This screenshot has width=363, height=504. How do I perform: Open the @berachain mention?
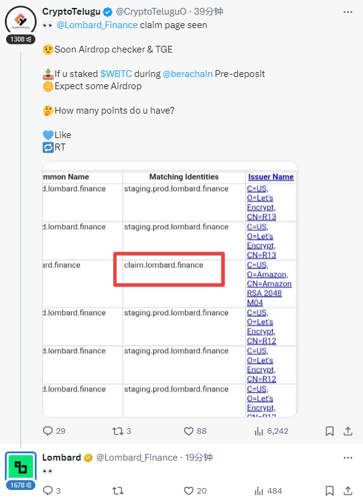(x=188, y=74)
